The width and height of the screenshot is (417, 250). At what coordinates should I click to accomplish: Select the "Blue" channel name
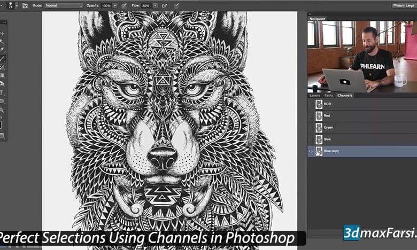point(327,139)
